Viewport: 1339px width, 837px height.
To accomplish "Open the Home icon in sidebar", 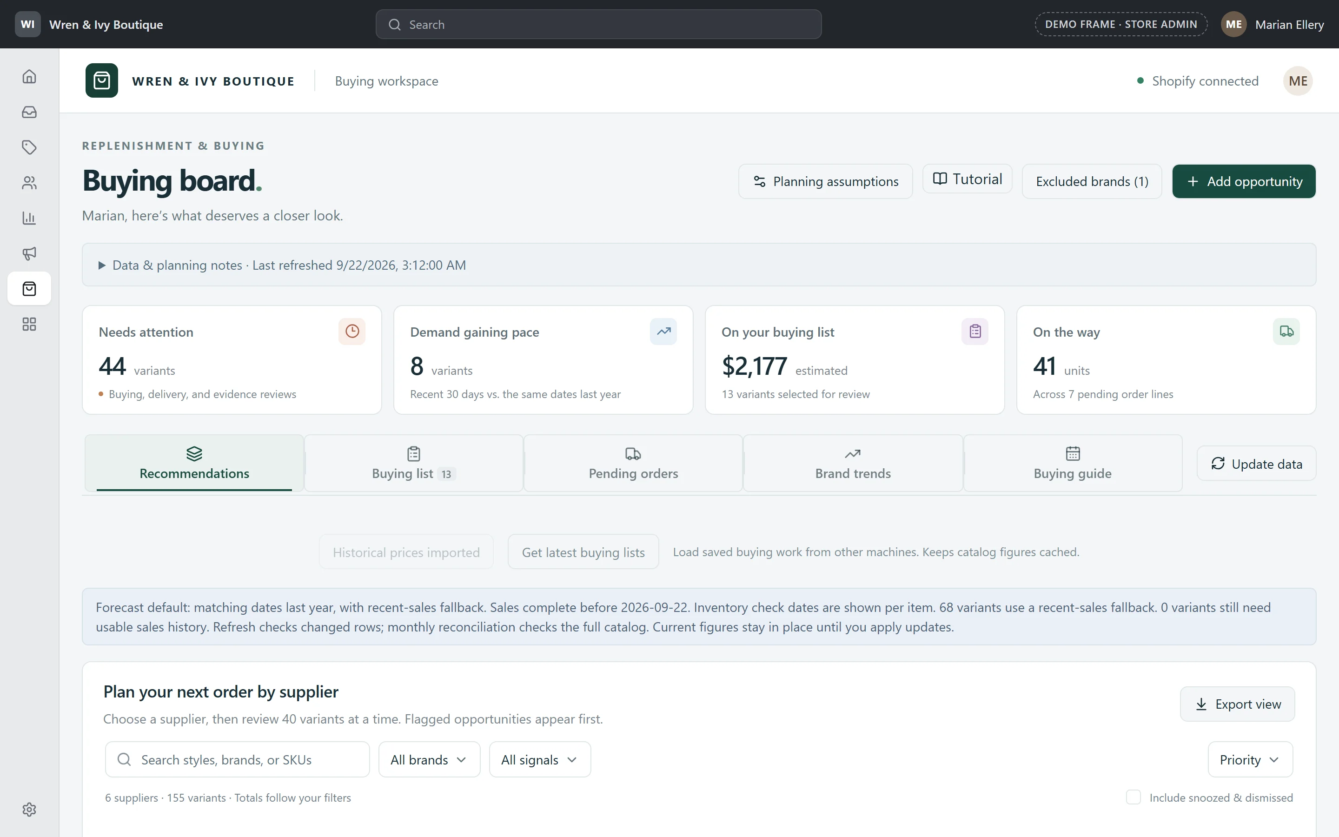I will pos(29,76).
